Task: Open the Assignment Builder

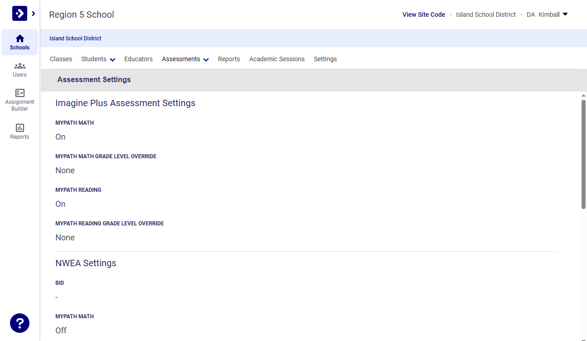Action: 20,99
